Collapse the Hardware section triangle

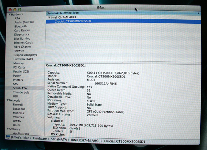[9, 14]
